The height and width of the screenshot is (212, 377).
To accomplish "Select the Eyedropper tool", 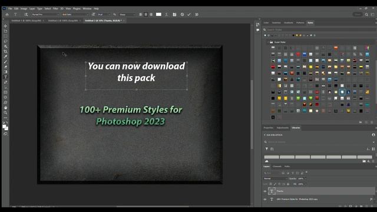I will tap(5, 57).
